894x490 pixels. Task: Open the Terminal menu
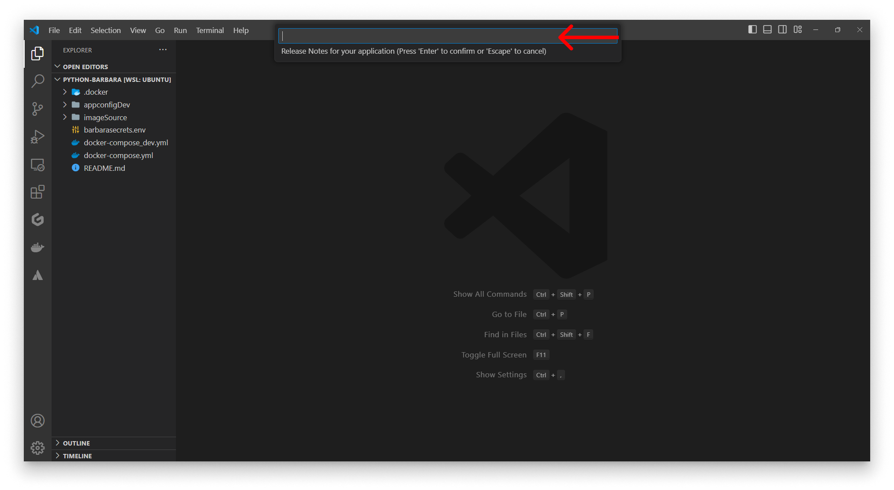209,30
